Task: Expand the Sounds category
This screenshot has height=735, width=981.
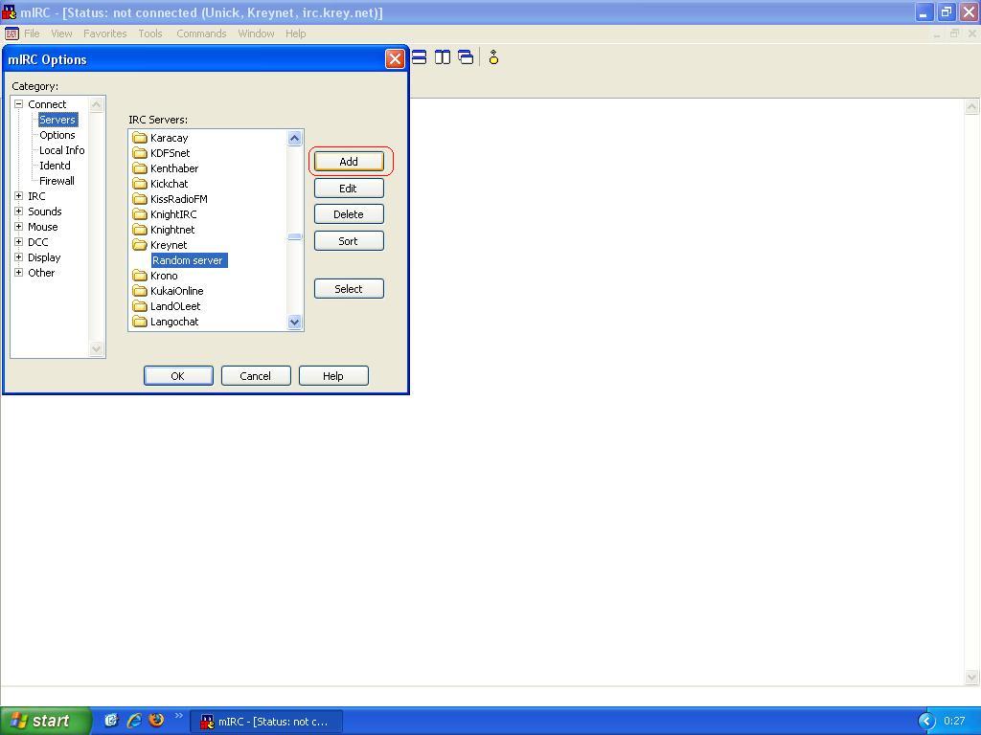Action: coord(19,212)
